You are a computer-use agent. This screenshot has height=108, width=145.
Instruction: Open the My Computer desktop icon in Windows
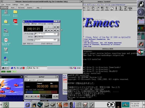pos(6,13)
